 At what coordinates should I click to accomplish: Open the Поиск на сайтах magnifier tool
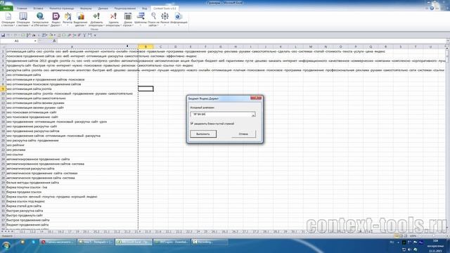pyautogui.click(x=153, y=20)
